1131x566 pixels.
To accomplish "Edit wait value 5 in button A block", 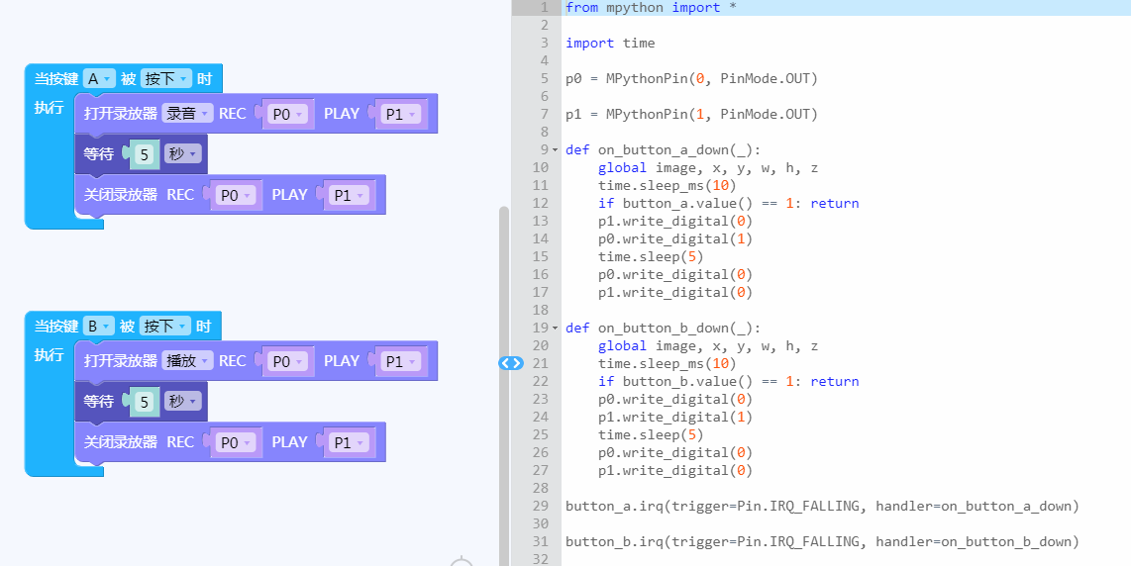I will coord(145,154).
